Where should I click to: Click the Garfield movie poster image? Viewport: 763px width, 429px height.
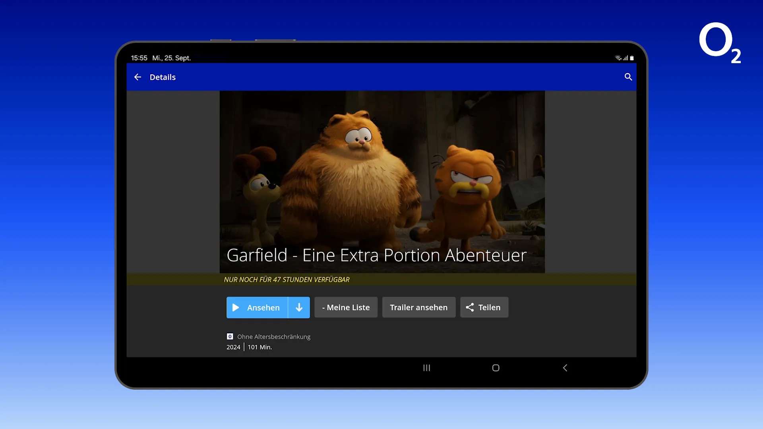tap(382, 182)
